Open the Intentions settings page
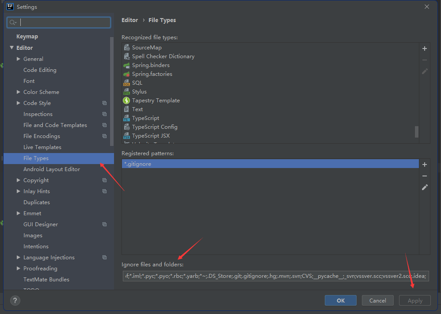The width and height of the screenshot is (441, 314). (x=36, y=247)
